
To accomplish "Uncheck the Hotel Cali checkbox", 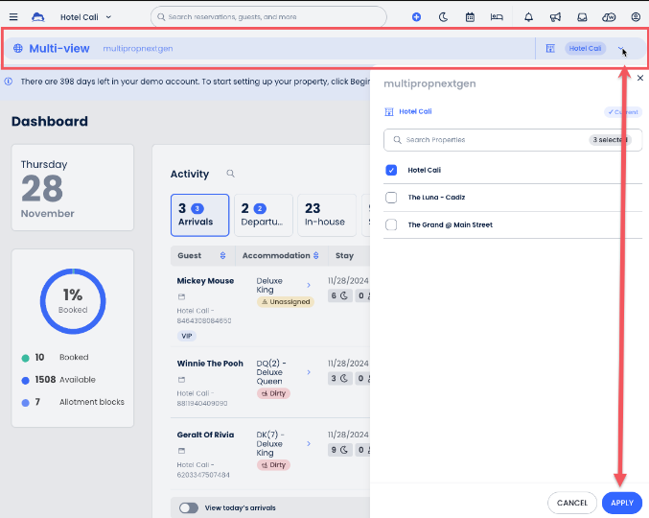I will click(391, 170).
